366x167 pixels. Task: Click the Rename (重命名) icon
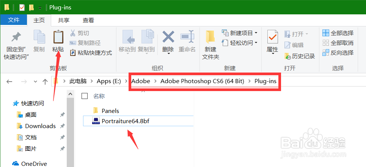coord(187,37)
